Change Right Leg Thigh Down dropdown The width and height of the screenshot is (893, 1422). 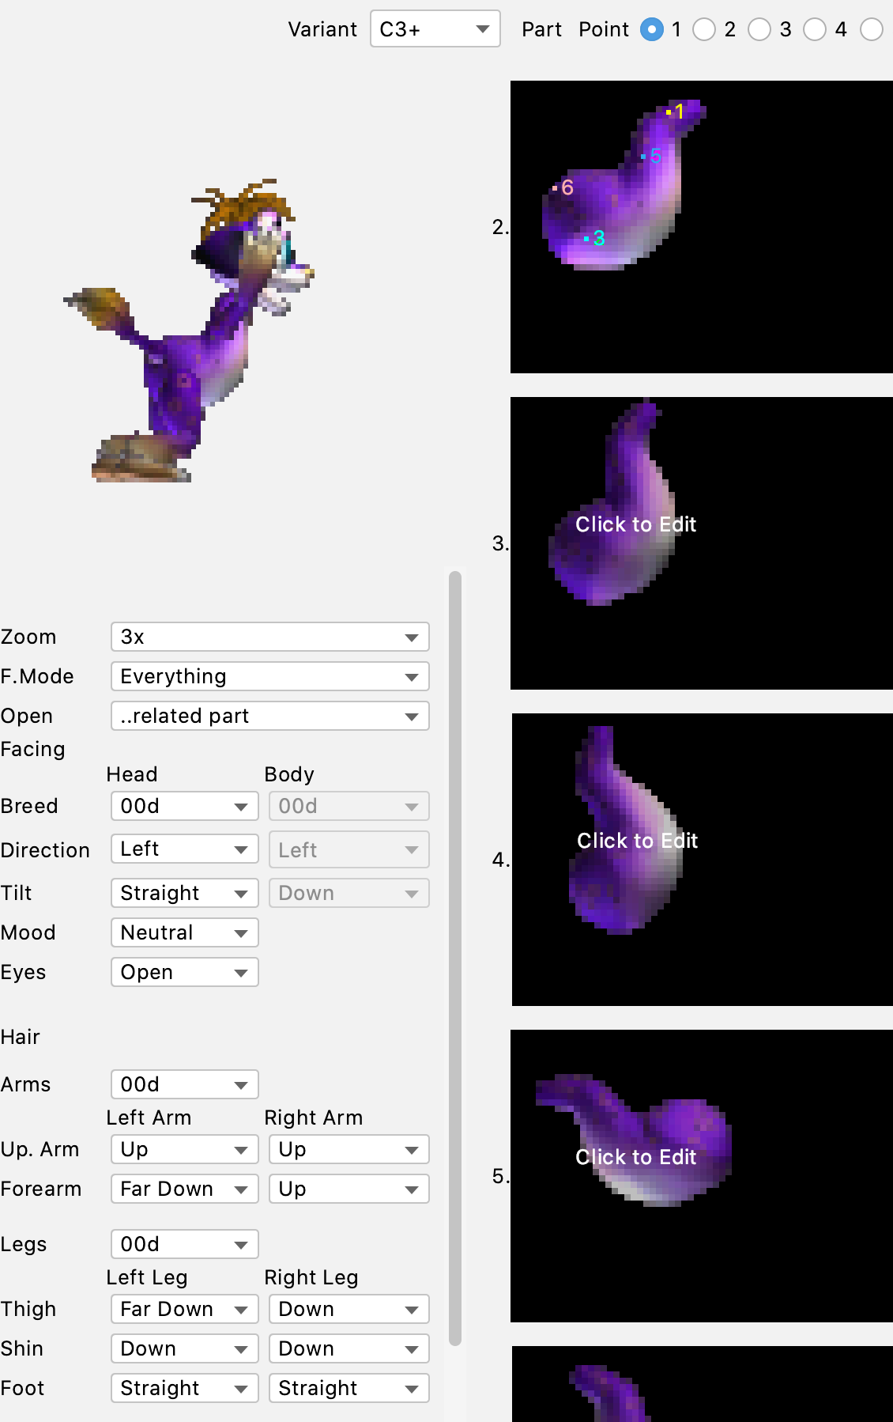pos(349,1309)
